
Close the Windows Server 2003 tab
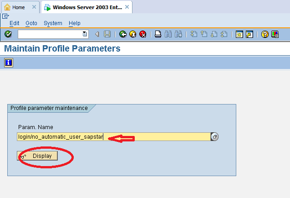pos(127,7)
